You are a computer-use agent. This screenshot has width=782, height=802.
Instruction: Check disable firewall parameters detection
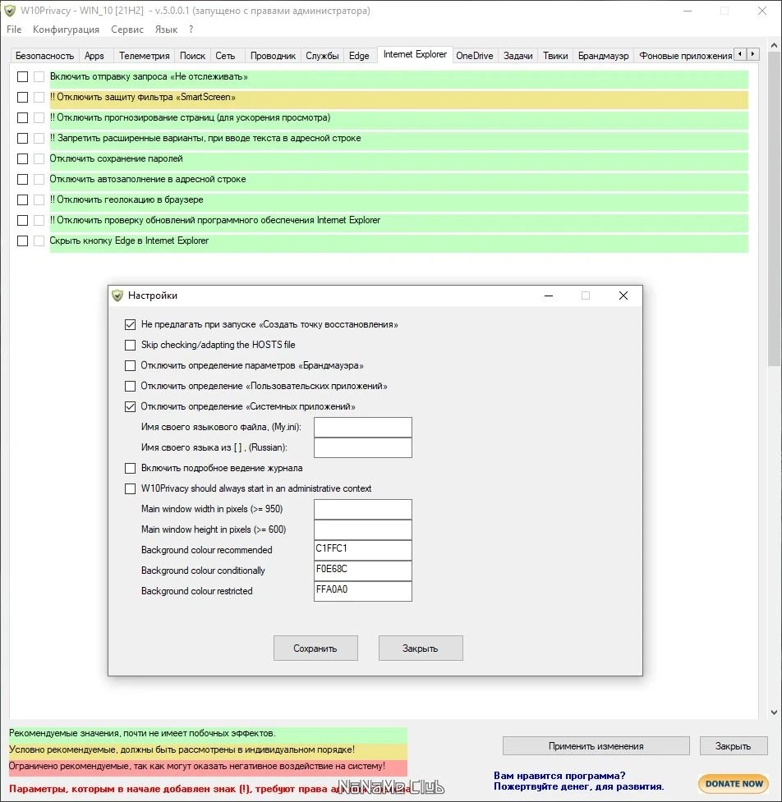tap(130, 365)
